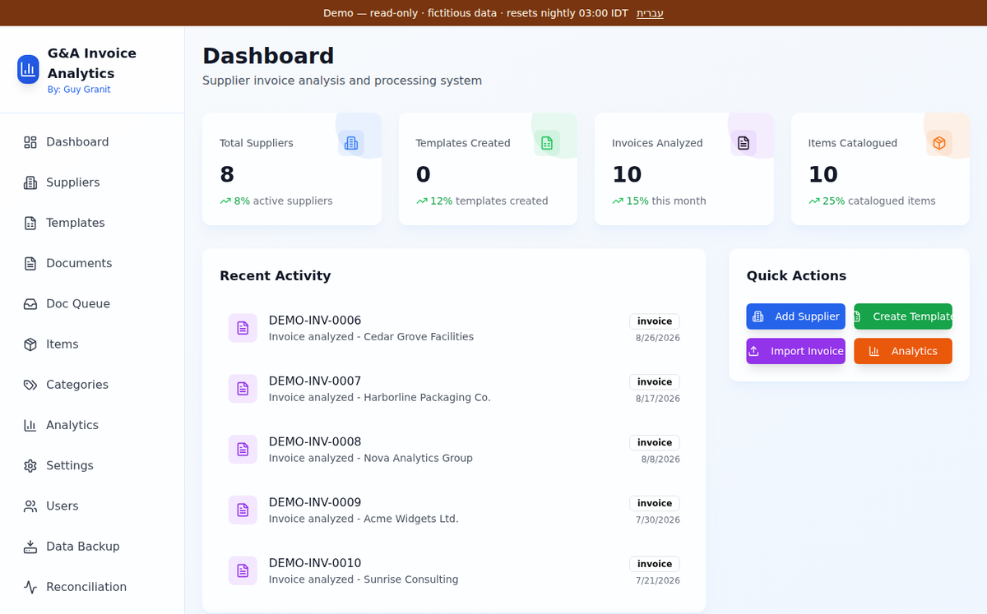This screenshot has height=614, width=987.
Task: Click the document icon beside DEMO-INV-0007
Action: (243, 389)
